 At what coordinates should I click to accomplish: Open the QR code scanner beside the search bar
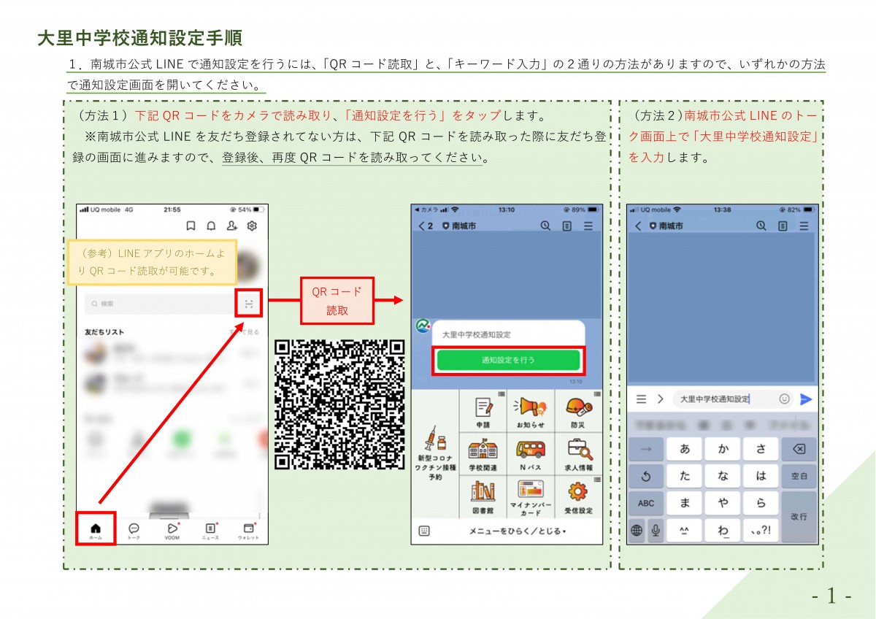point(250,304)
